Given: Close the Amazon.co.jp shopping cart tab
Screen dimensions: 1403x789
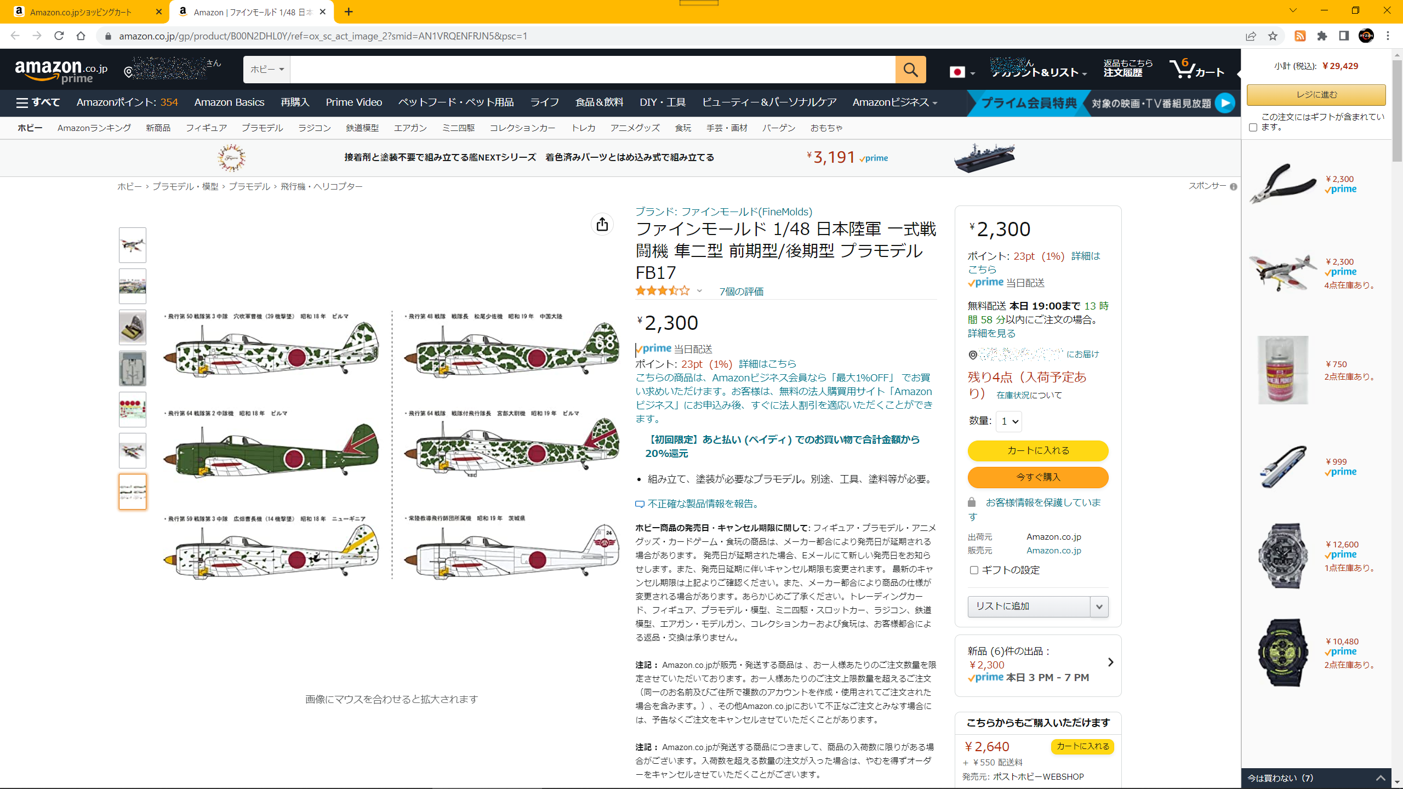Looking at the screenshot, I should pos(159,12).
